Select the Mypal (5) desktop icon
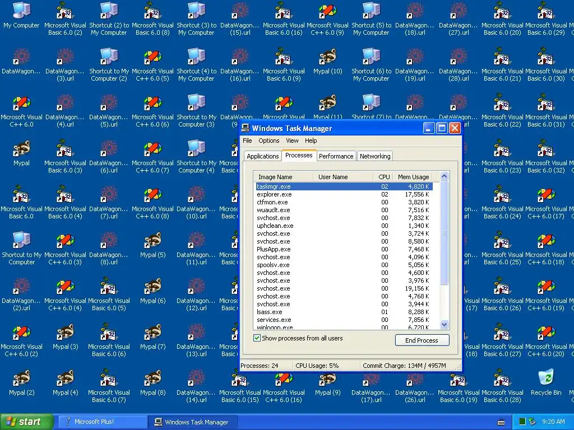Viewport: 574px width, 430px height. 152,245
